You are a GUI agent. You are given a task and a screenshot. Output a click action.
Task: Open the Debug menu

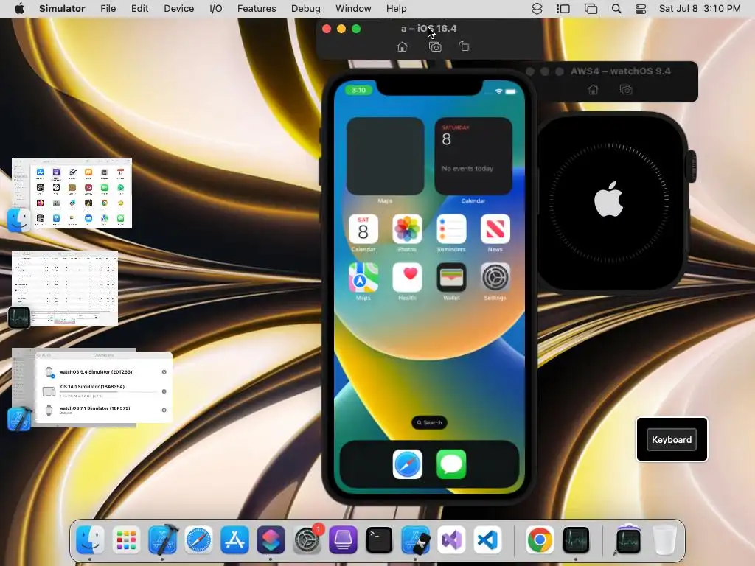pos(306,9)
